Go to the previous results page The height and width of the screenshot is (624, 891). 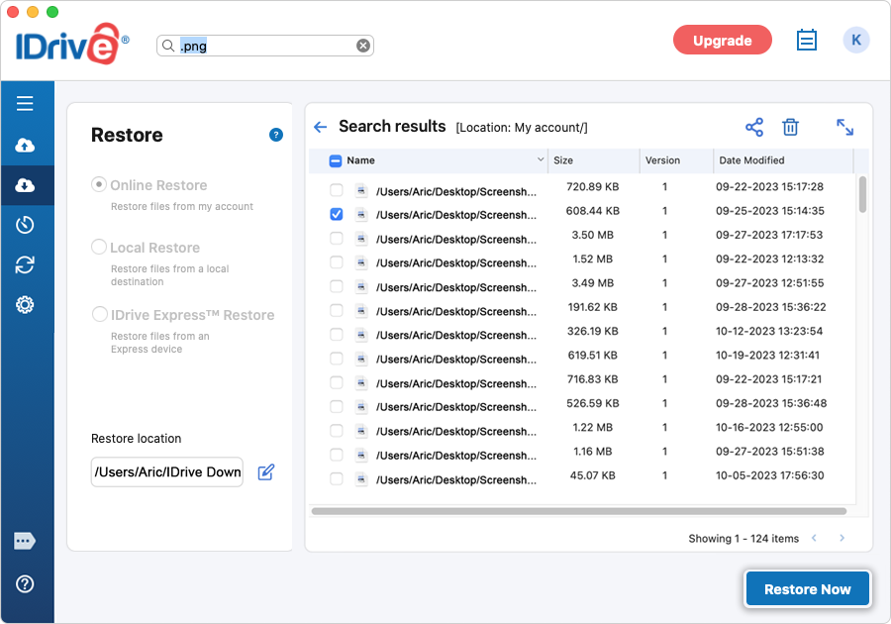tap(814, 538)
